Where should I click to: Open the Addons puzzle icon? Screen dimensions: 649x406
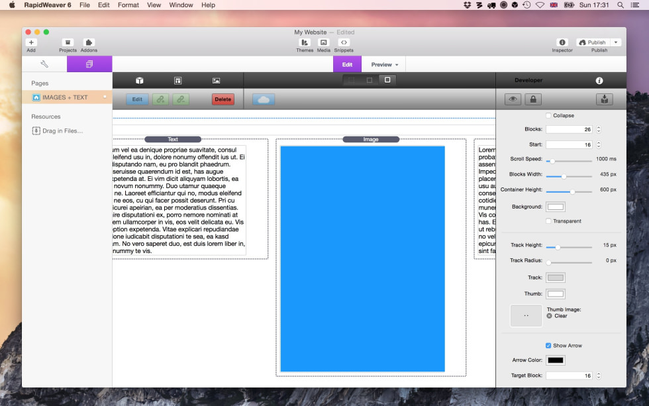pyautogui.click(x=89, y=42)
